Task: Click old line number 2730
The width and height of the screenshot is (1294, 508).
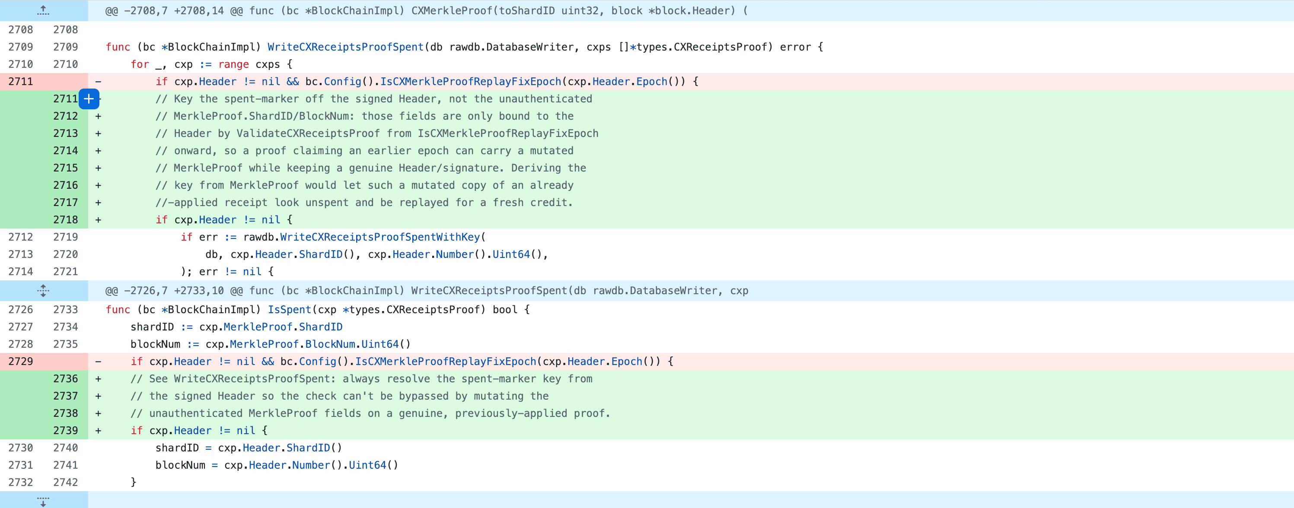Action: click(x=21, y=448)
